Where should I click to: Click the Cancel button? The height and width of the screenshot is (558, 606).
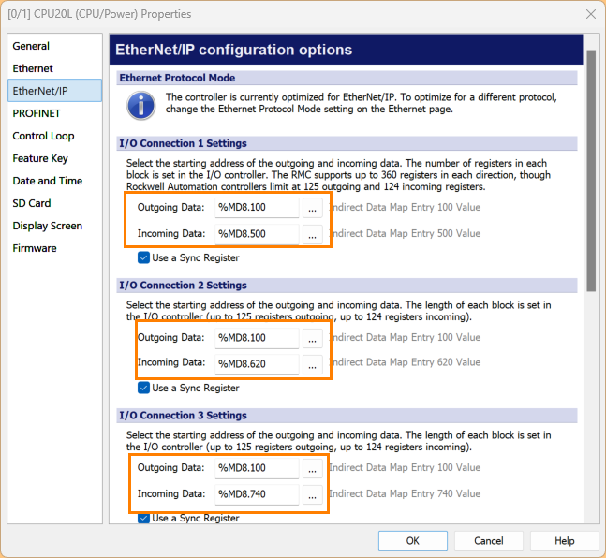[x=488, y=541]
